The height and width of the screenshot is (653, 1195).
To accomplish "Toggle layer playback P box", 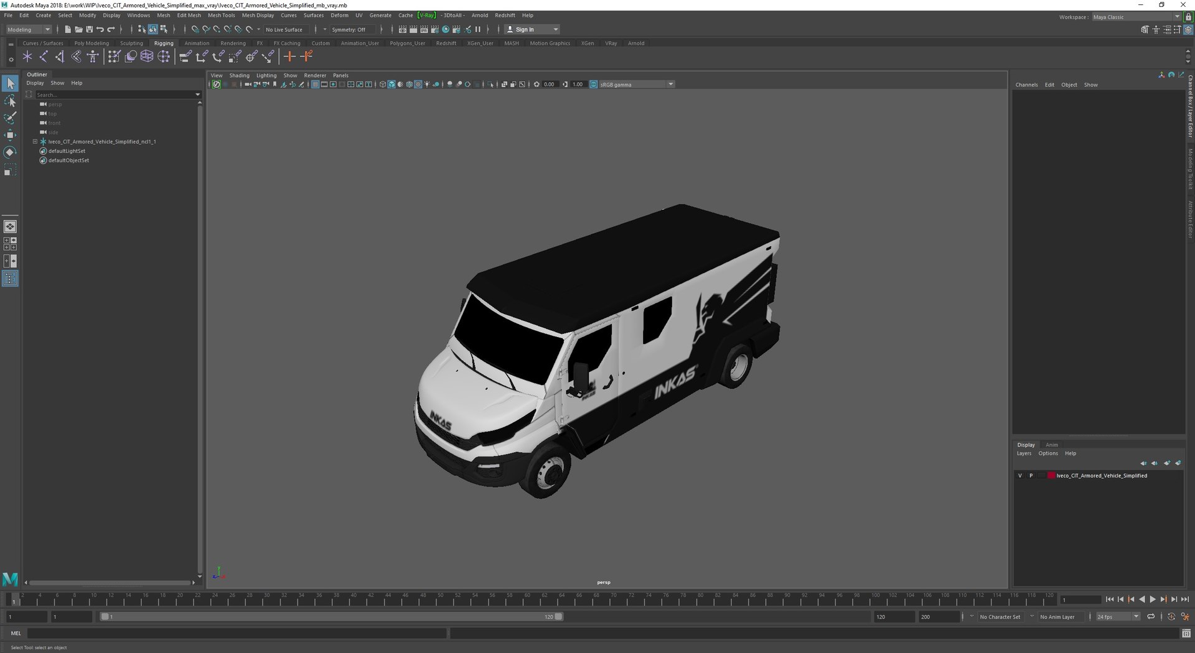I will tap(1031, 476).
